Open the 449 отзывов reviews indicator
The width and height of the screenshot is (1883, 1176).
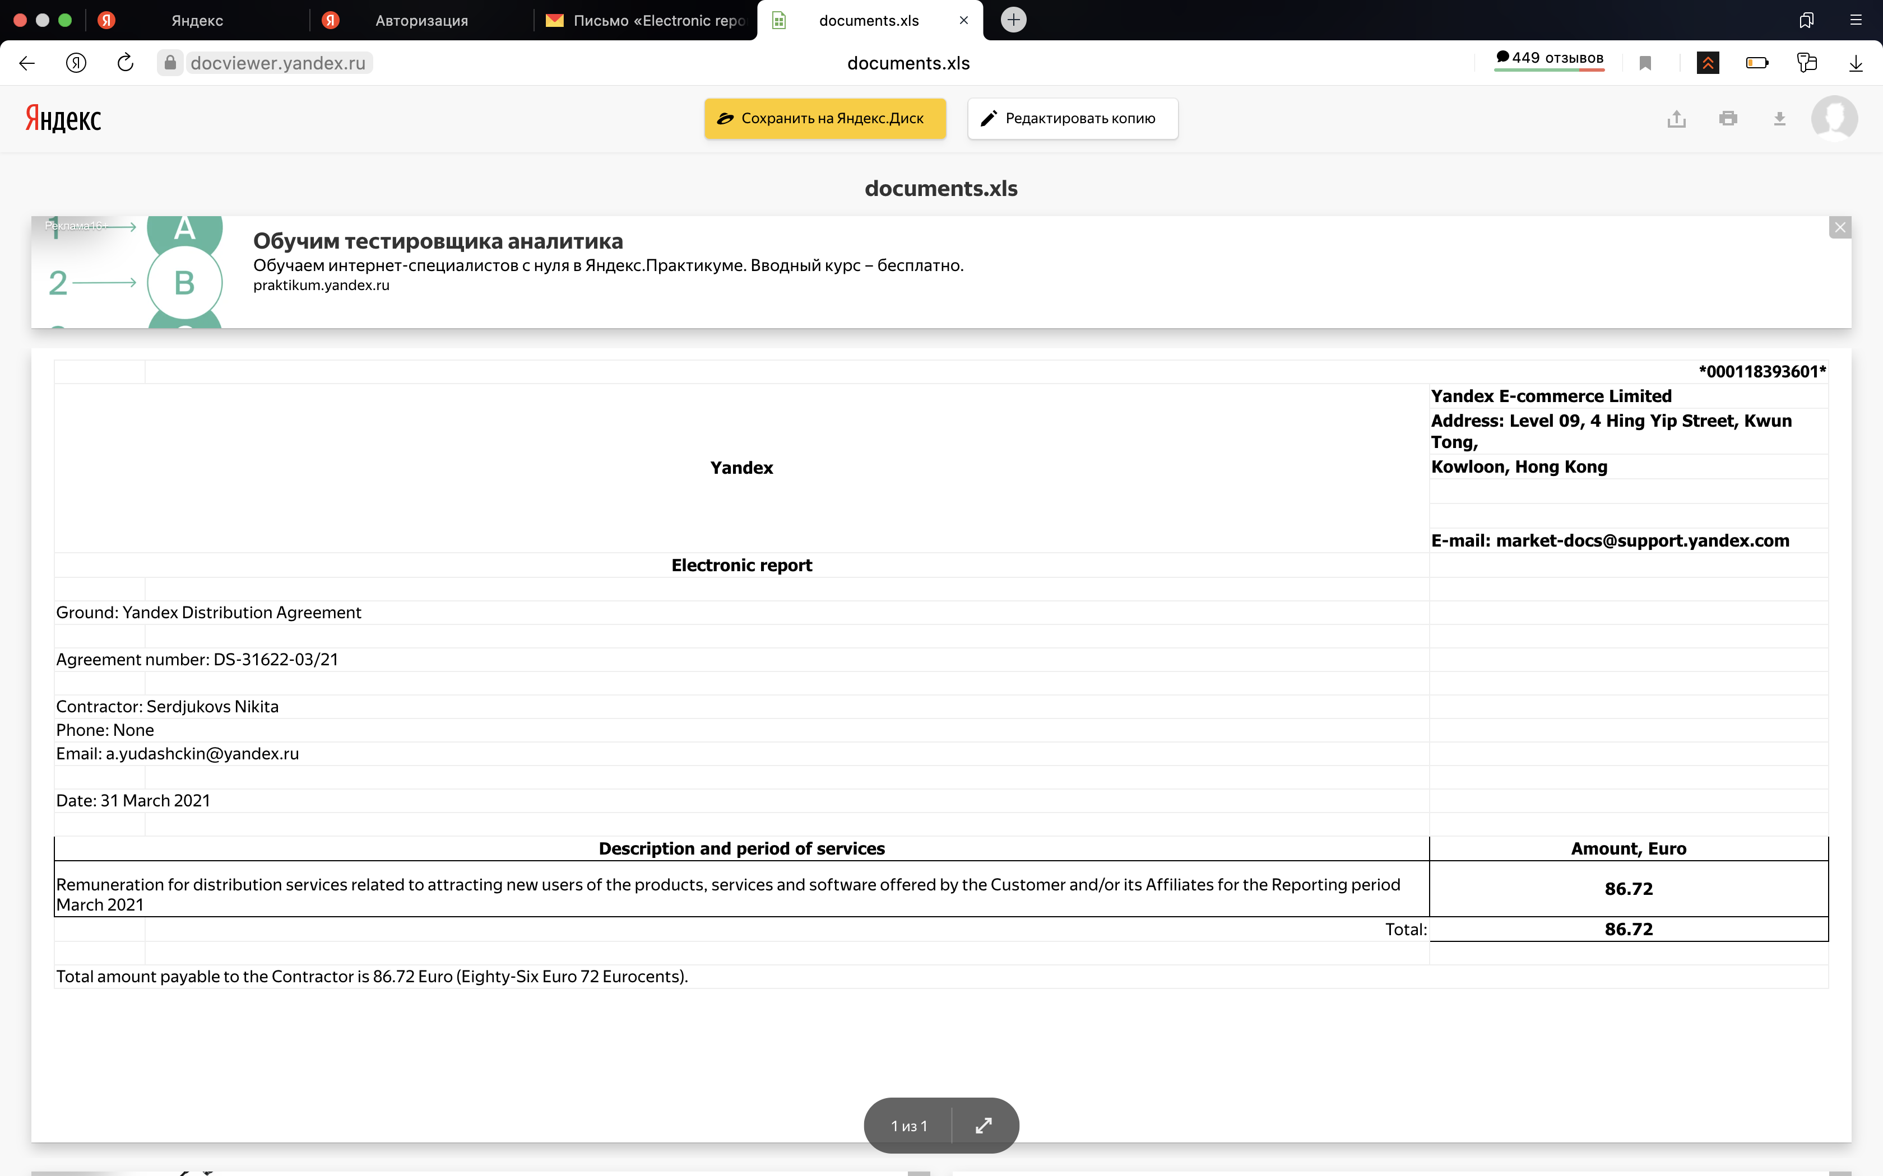pyautogui.click(x=1549, y=59)
